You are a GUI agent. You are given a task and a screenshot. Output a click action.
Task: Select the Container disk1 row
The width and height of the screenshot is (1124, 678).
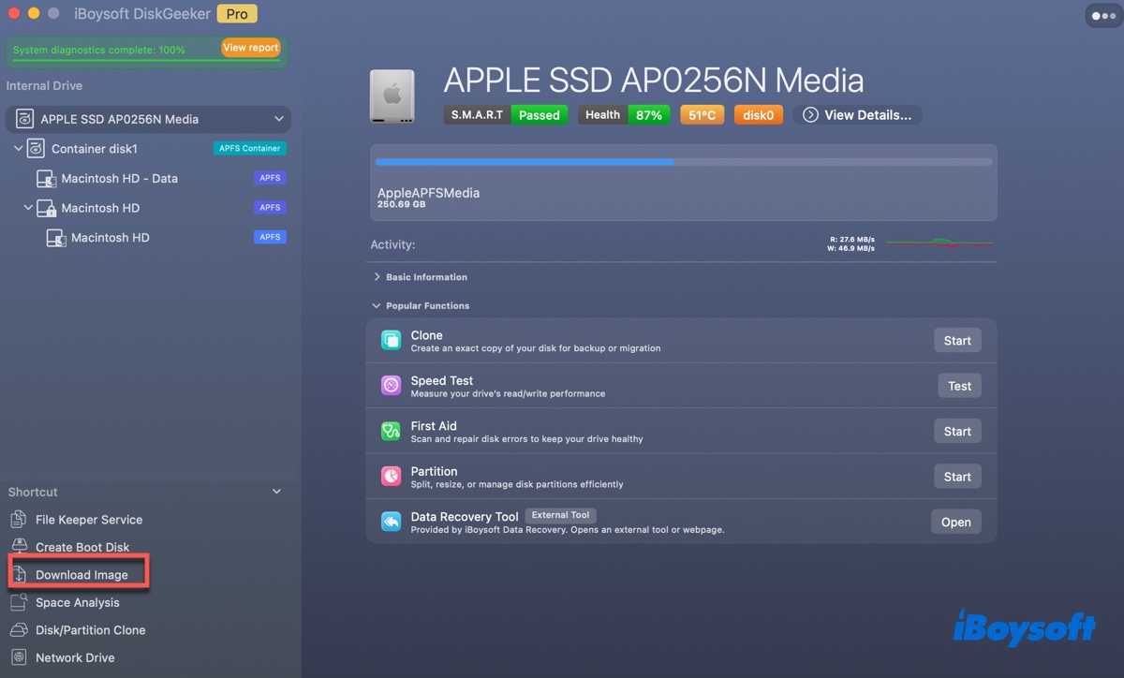150,149
